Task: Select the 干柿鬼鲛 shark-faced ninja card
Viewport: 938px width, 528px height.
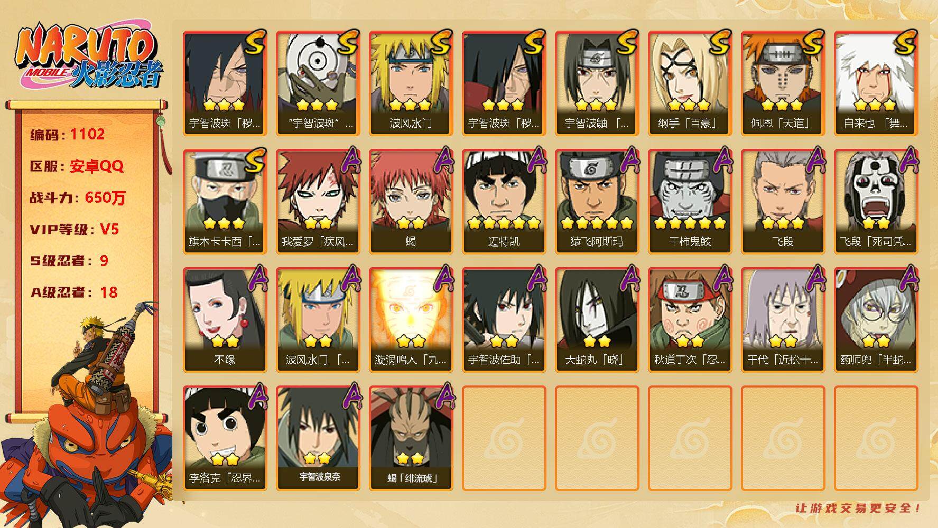Action: (690, 202)
